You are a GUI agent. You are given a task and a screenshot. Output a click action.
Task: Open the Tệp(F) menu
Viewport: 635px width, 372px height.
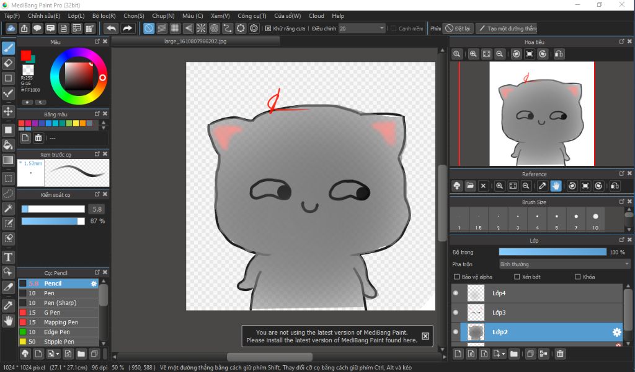pyautogui.click(x=12, y=15)
